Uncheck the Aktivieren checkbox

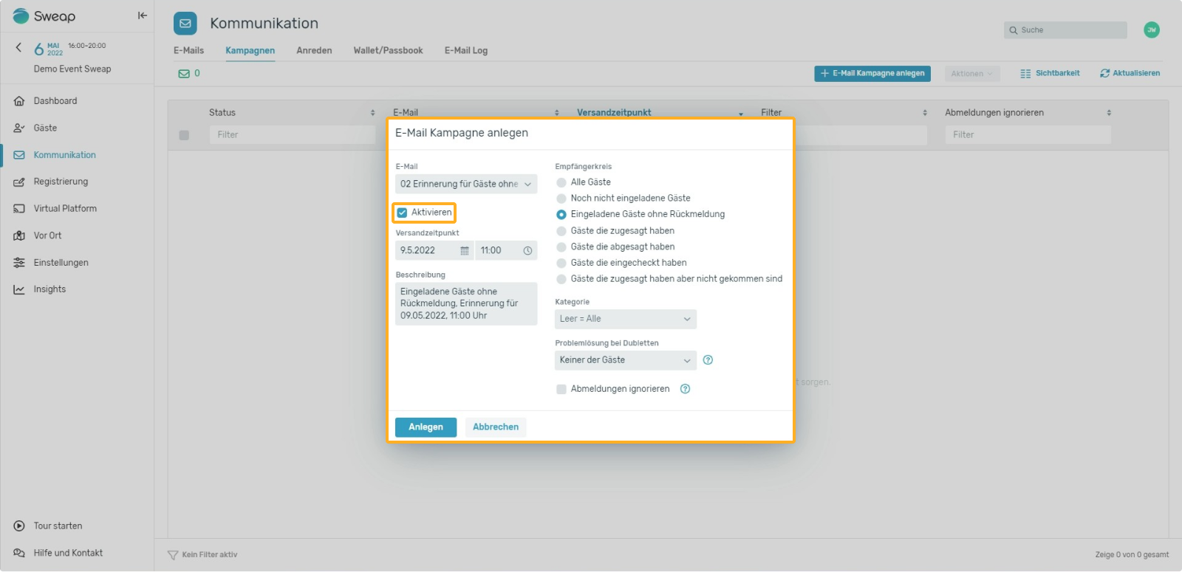coord(402,213)
